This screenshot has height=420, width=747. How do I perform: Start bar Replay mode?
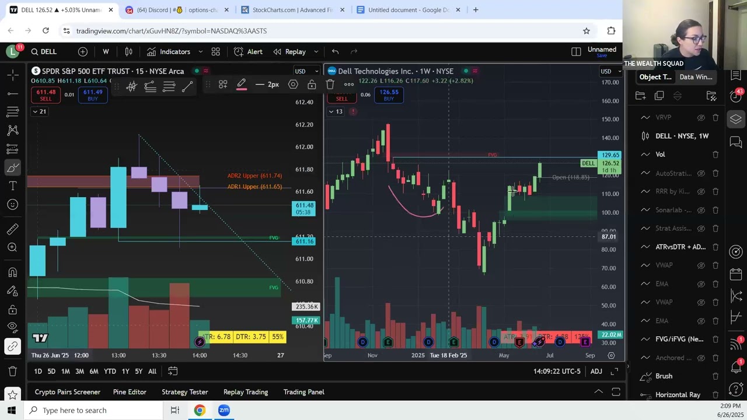click(289, 51)
